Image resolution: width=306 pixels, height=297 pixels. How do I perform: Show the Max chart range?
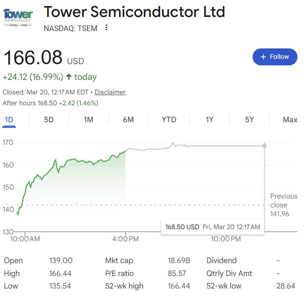tap(290, 119)
